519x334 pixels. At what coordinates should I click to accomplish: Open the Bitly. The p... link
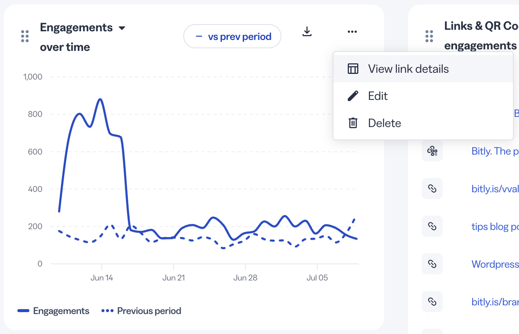495,151
